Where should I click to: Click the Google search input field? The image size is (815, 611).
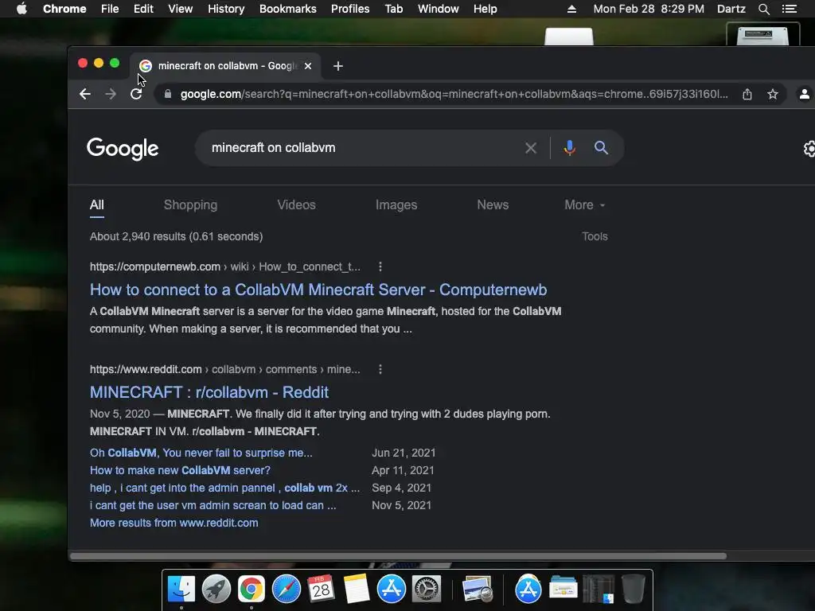[359, 148]
